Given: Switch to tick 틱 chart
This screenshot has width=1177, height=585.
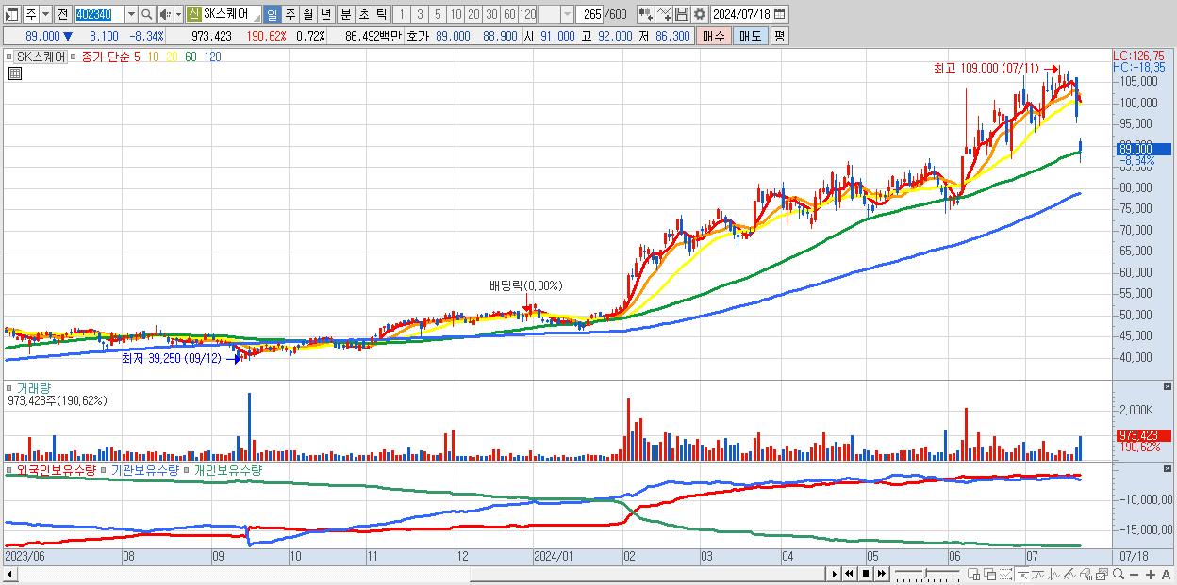Looking at the screenshot, I should [x=381, y=14].
